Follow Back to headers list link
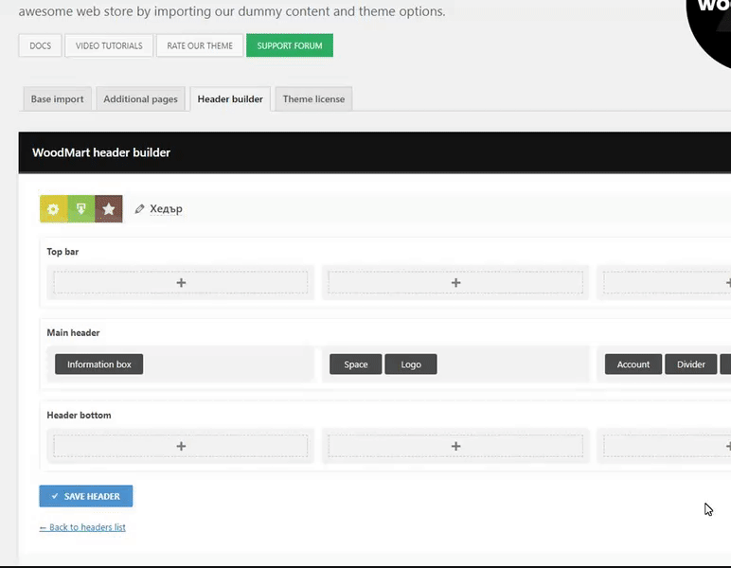This screenshot has height=568, width=731. tap(82, 527)
